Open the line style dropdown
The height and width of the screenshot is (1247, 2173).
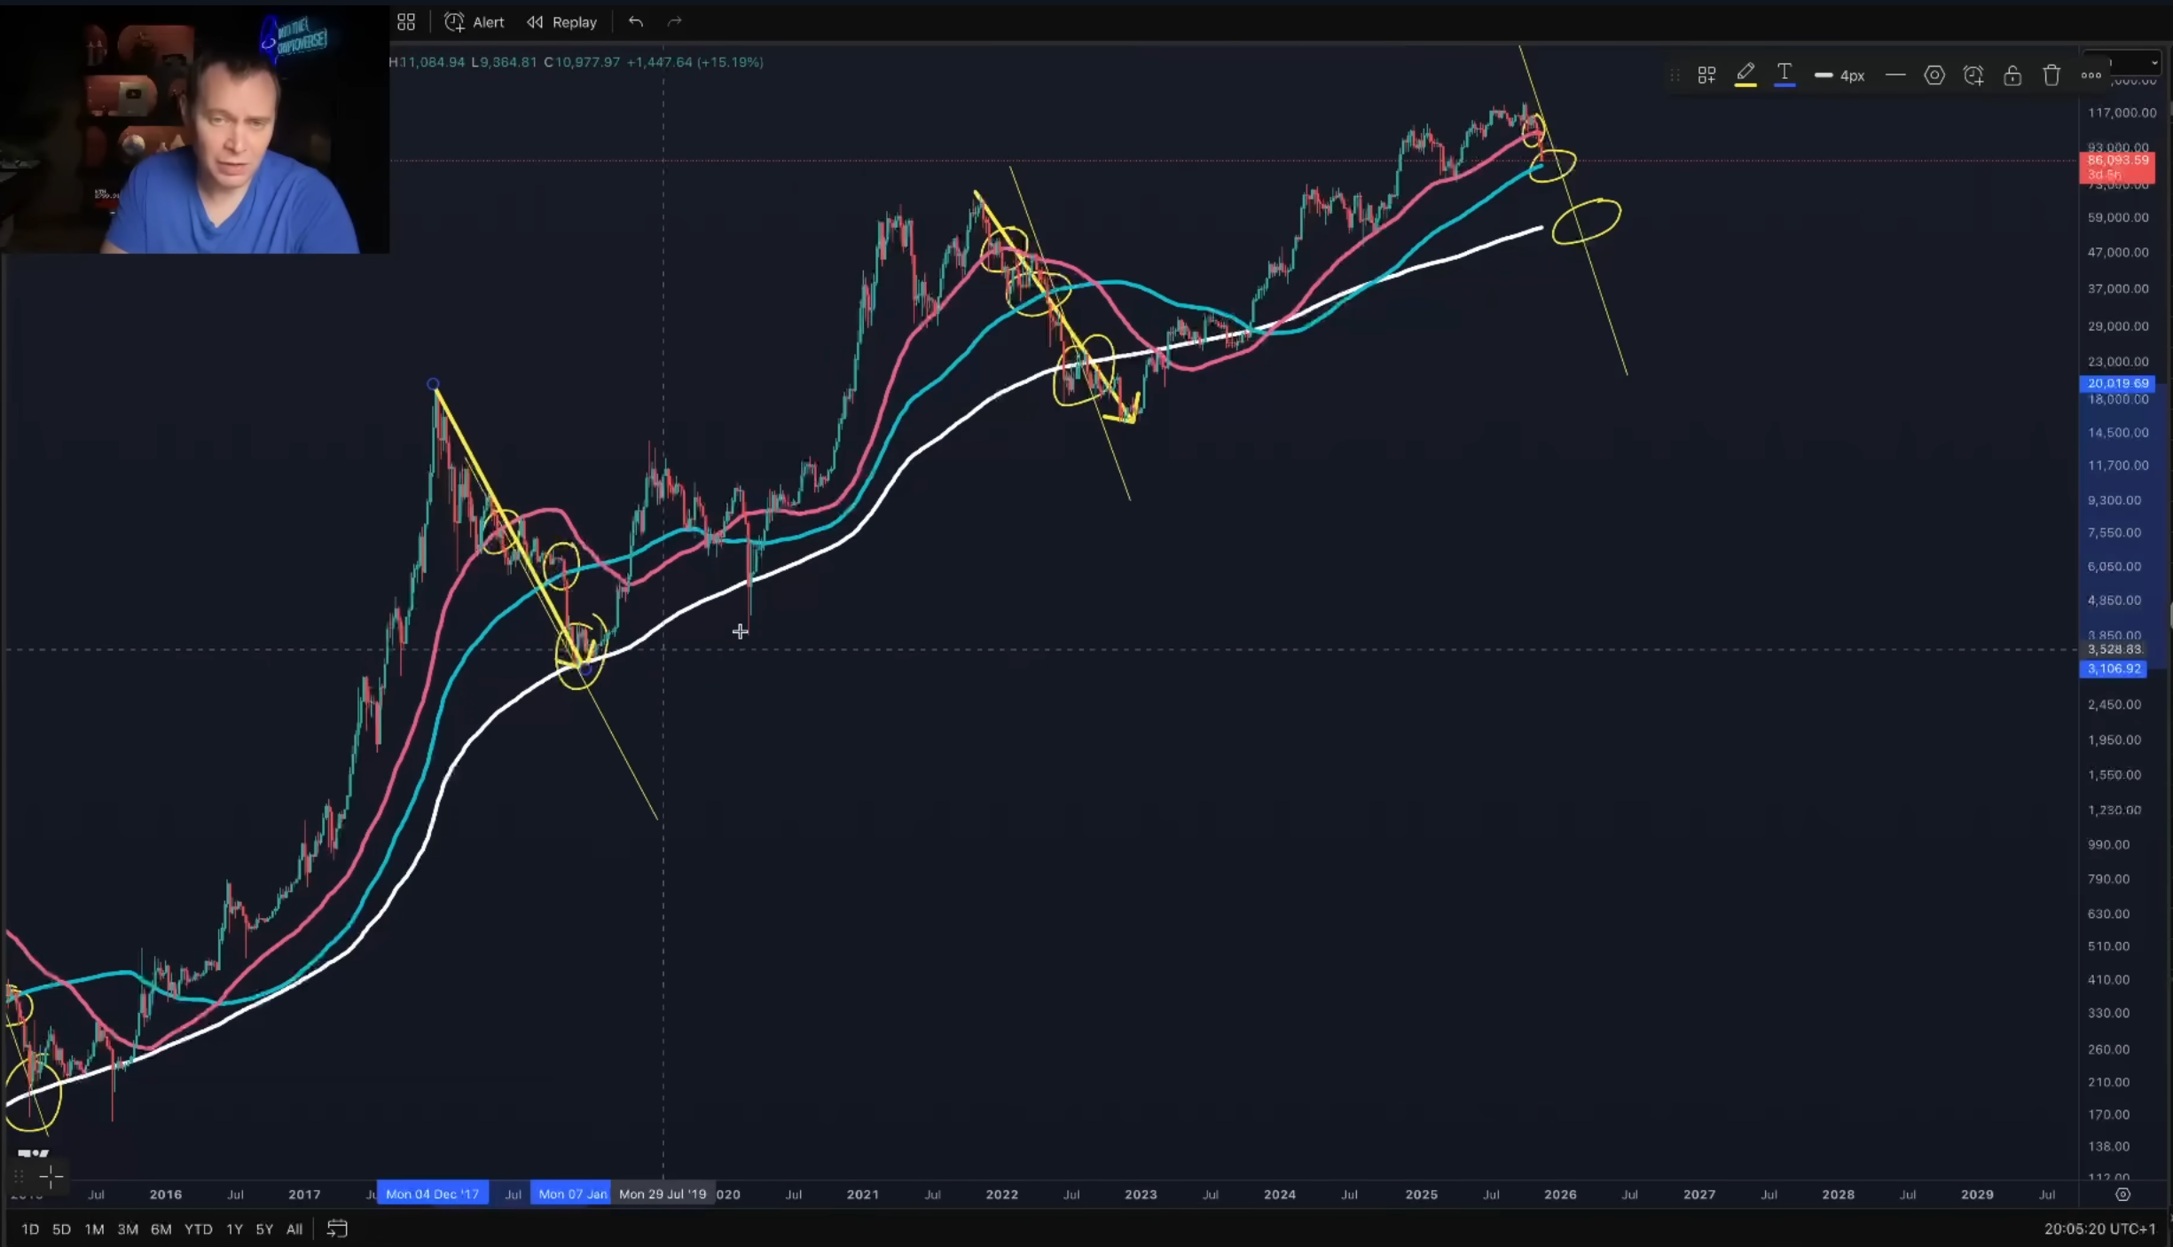(x=1895, y=75)
